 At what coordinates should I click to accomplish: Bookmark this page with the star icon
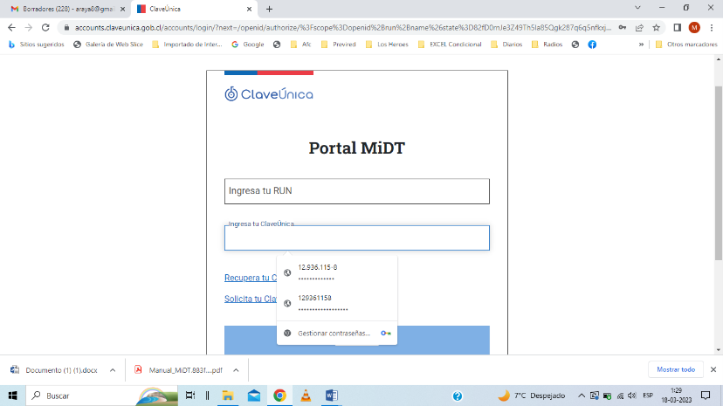[656, 28]
